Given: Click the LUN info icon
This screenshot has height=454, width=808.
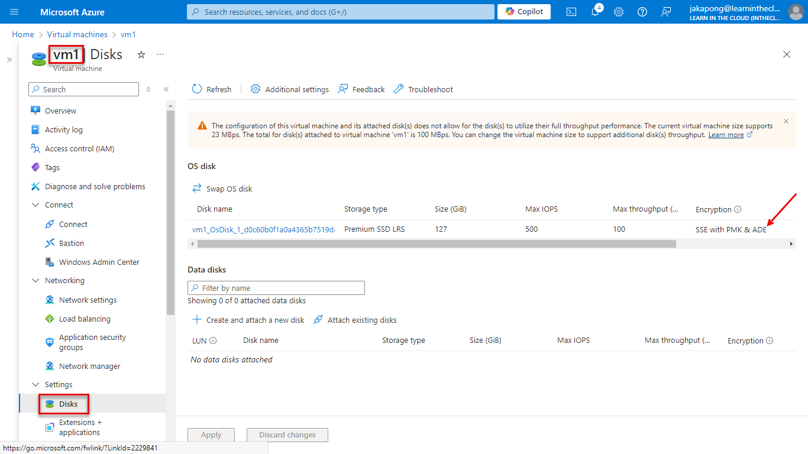Looking at the screenshot, I should coord(213,340).
